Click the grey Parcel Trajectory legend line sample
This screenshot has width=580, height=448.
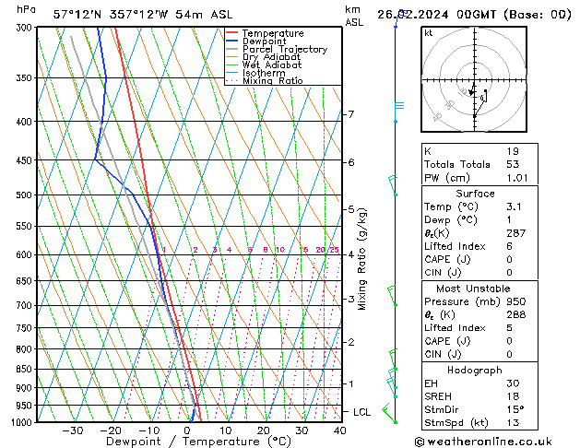[x=231, y=49]
